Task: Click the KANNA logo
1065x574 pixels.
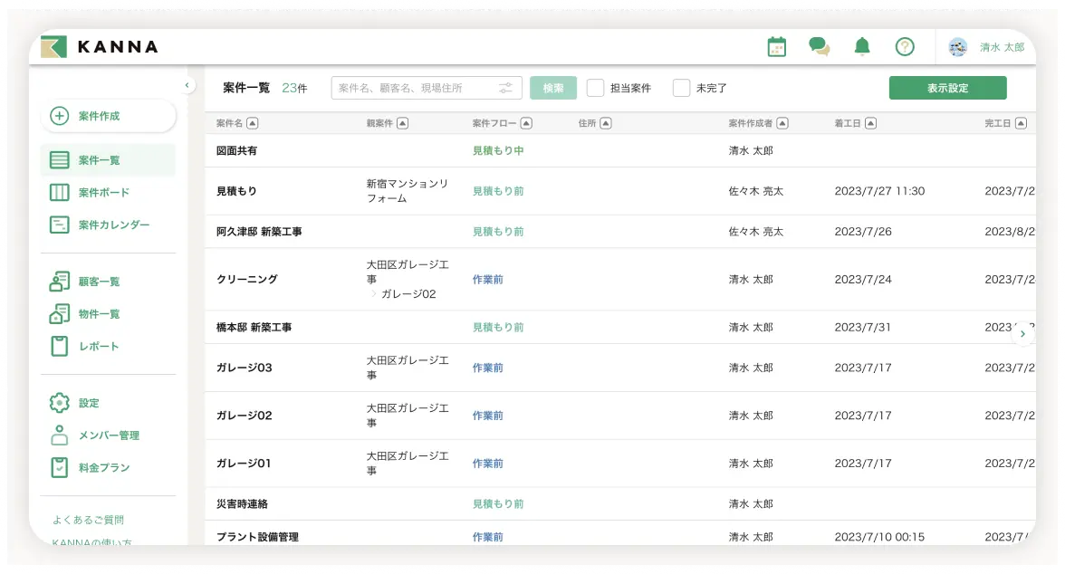Action: tap(100, 47)
